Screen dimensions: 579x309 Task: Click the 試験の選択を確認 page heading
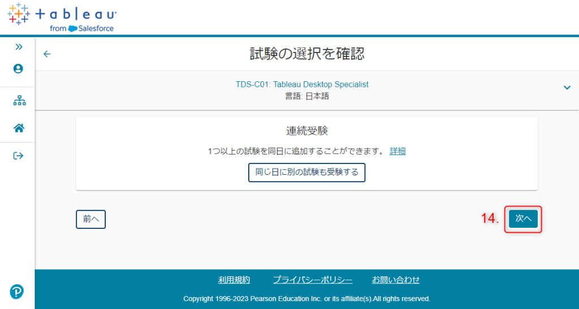tap(307, 54)
